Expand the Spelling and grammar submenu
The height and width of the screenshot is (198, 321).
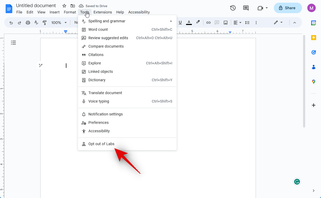tap(127, 21)
